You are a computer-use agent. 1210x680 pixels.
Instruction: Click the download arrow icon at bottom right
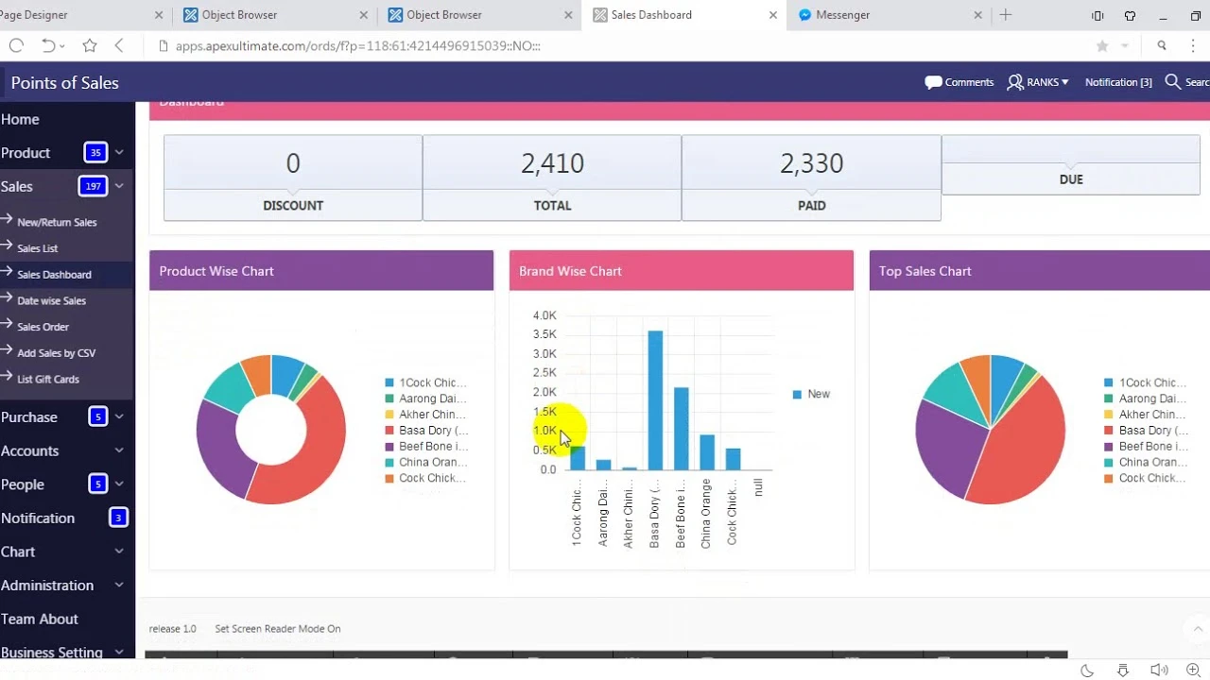point(1122,671)
